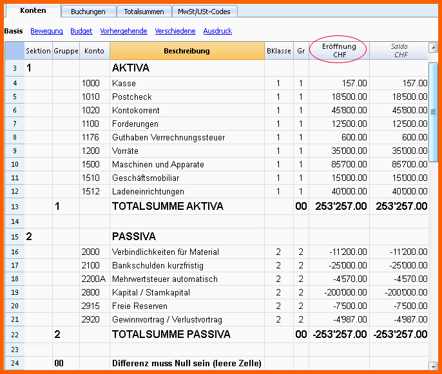Viewport: 442px width, 374px height.
Task: Select the AKTIVA section title cell
Action: (x=187, y=68)
